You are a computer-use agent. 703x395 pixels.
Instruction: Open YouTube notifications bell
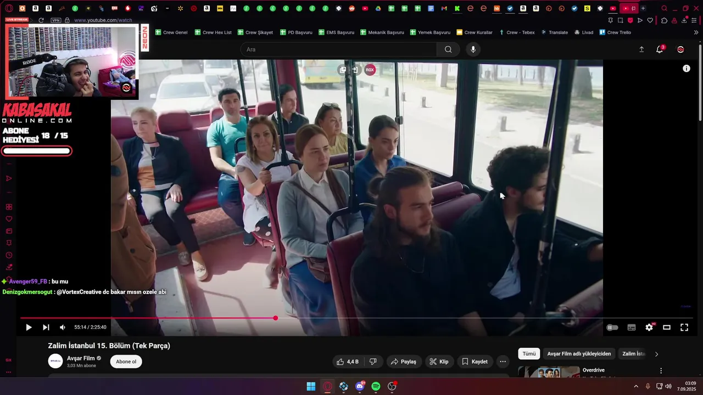coord(660,49)
